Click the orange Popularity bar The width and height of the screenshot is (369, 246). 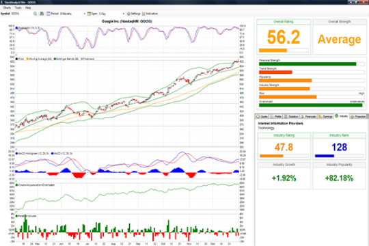point(285,81)
